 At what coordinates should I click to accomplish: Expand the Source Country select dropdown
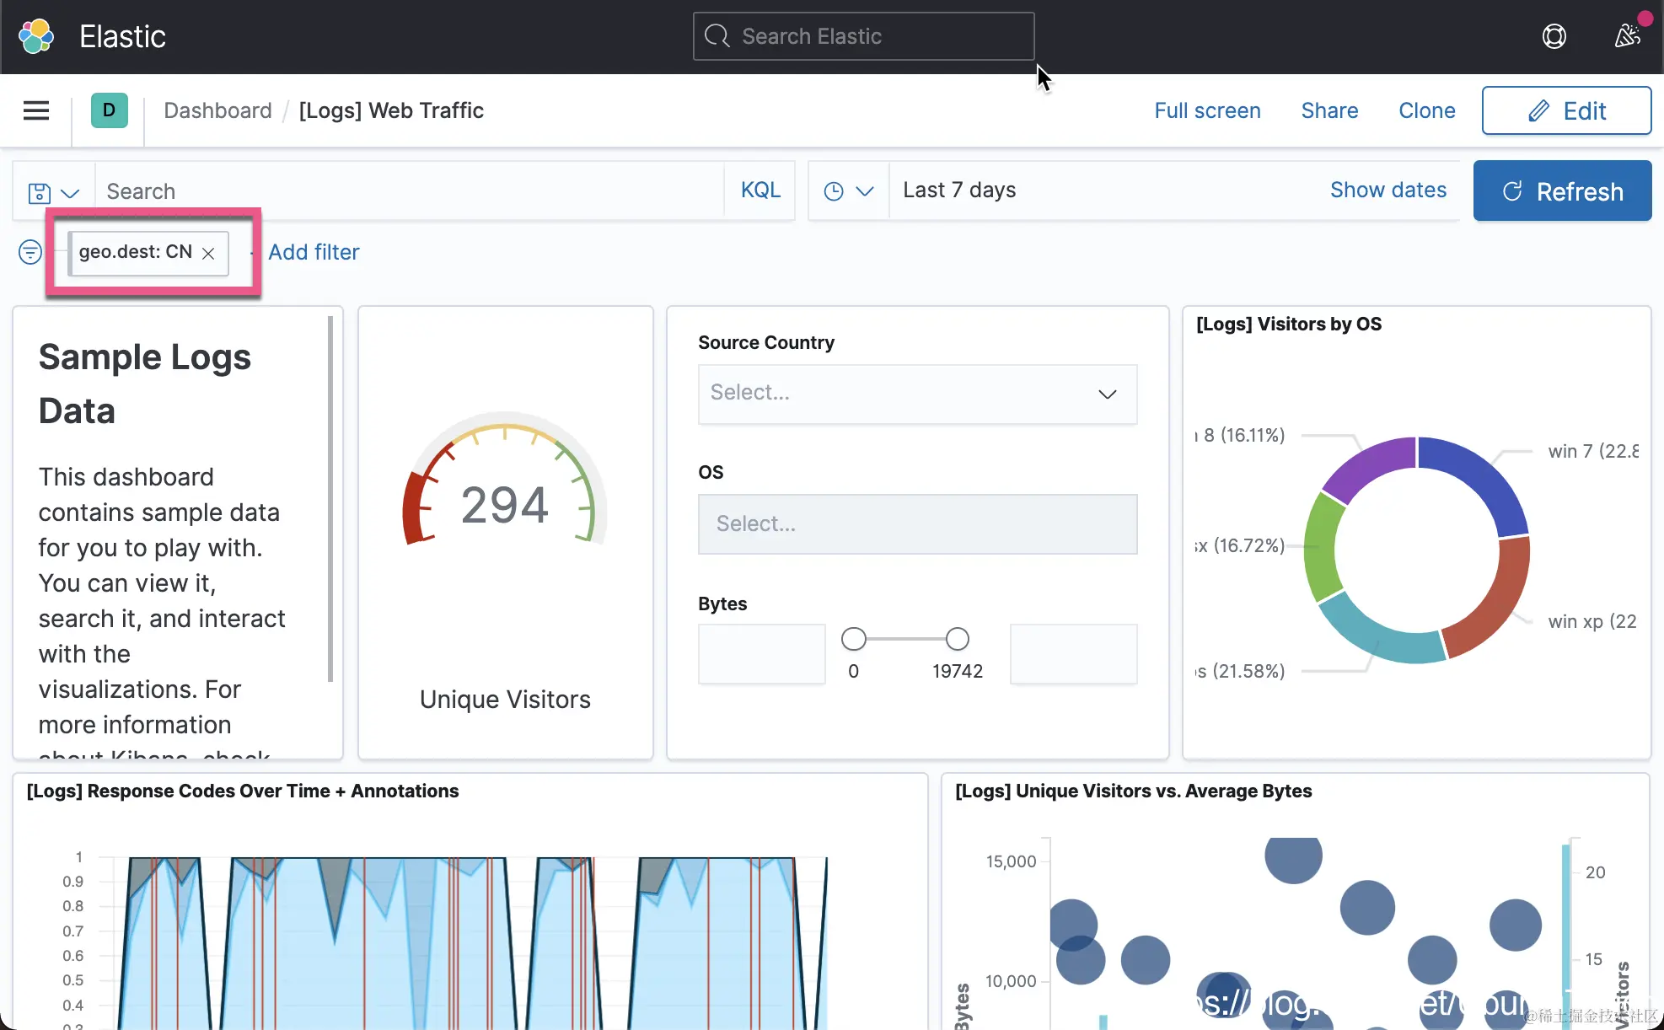point(917,394)
